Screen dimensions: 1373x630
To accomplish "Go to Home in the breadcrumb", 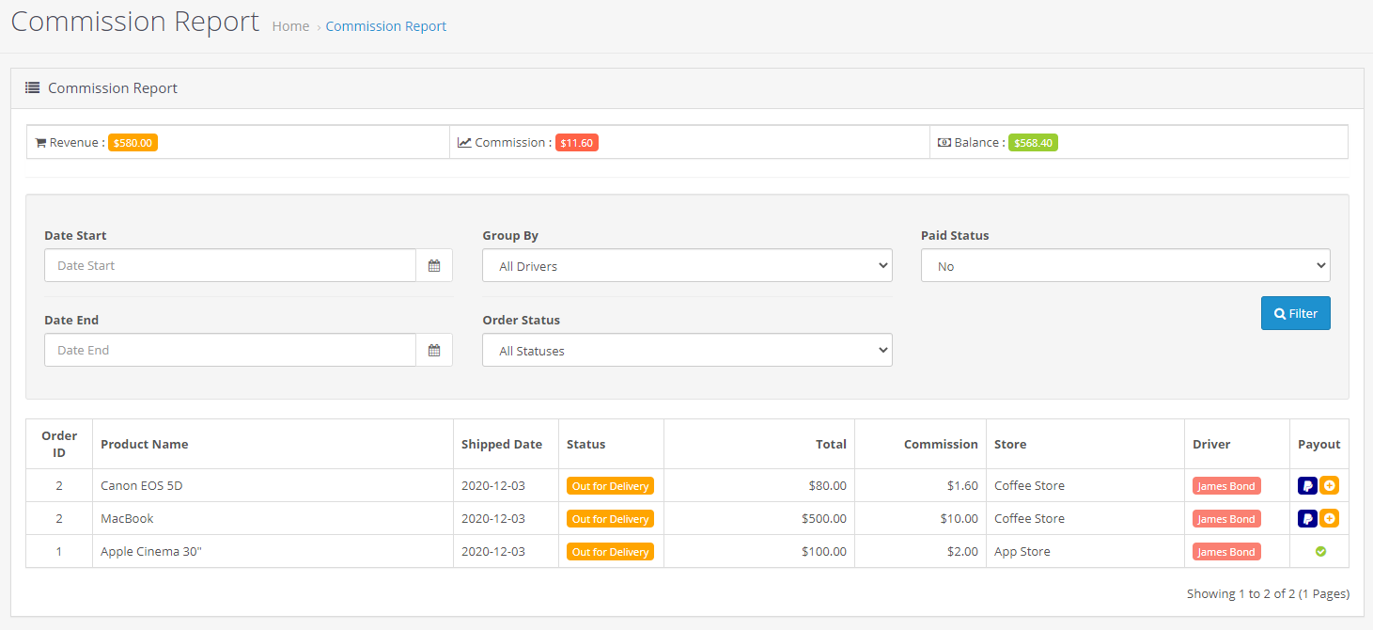I will point(290,26).
